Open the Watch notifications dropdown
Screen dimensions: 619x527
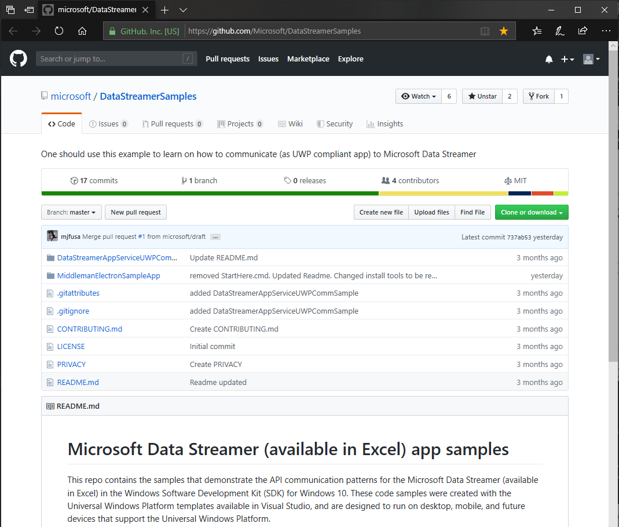[418, 96]
